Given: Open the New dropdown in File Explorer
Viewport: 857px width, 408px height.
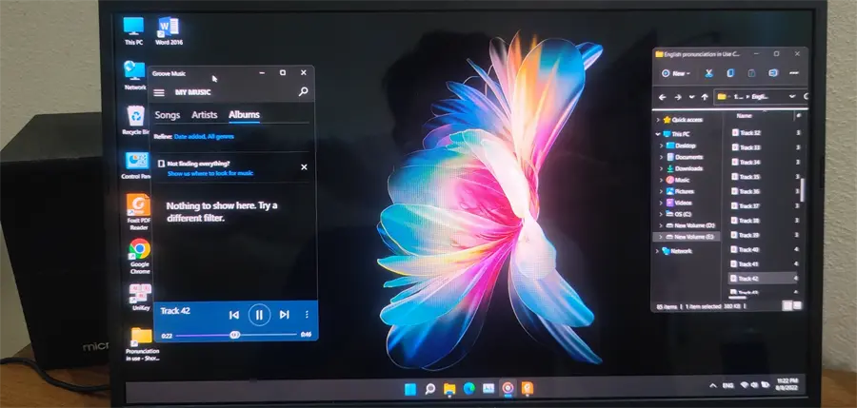Looking at the screenshot, I should click(676, 73).
